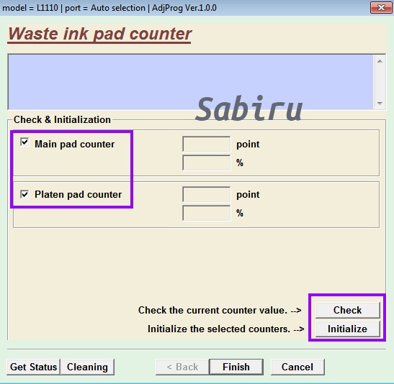Screen dimensions: 394x384
Task: Click the 'Main pad counter' label text
Action: (75, 145)
